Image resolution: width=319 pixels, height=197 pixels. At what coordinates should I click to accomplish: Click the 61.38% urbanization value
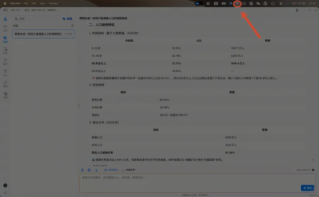coord(230,153)
